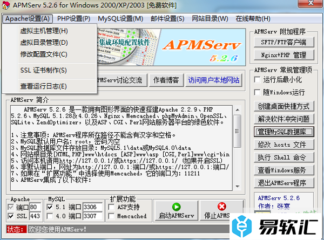Close the APMServ window
The image size is (324, 240).
click(310, 3)
